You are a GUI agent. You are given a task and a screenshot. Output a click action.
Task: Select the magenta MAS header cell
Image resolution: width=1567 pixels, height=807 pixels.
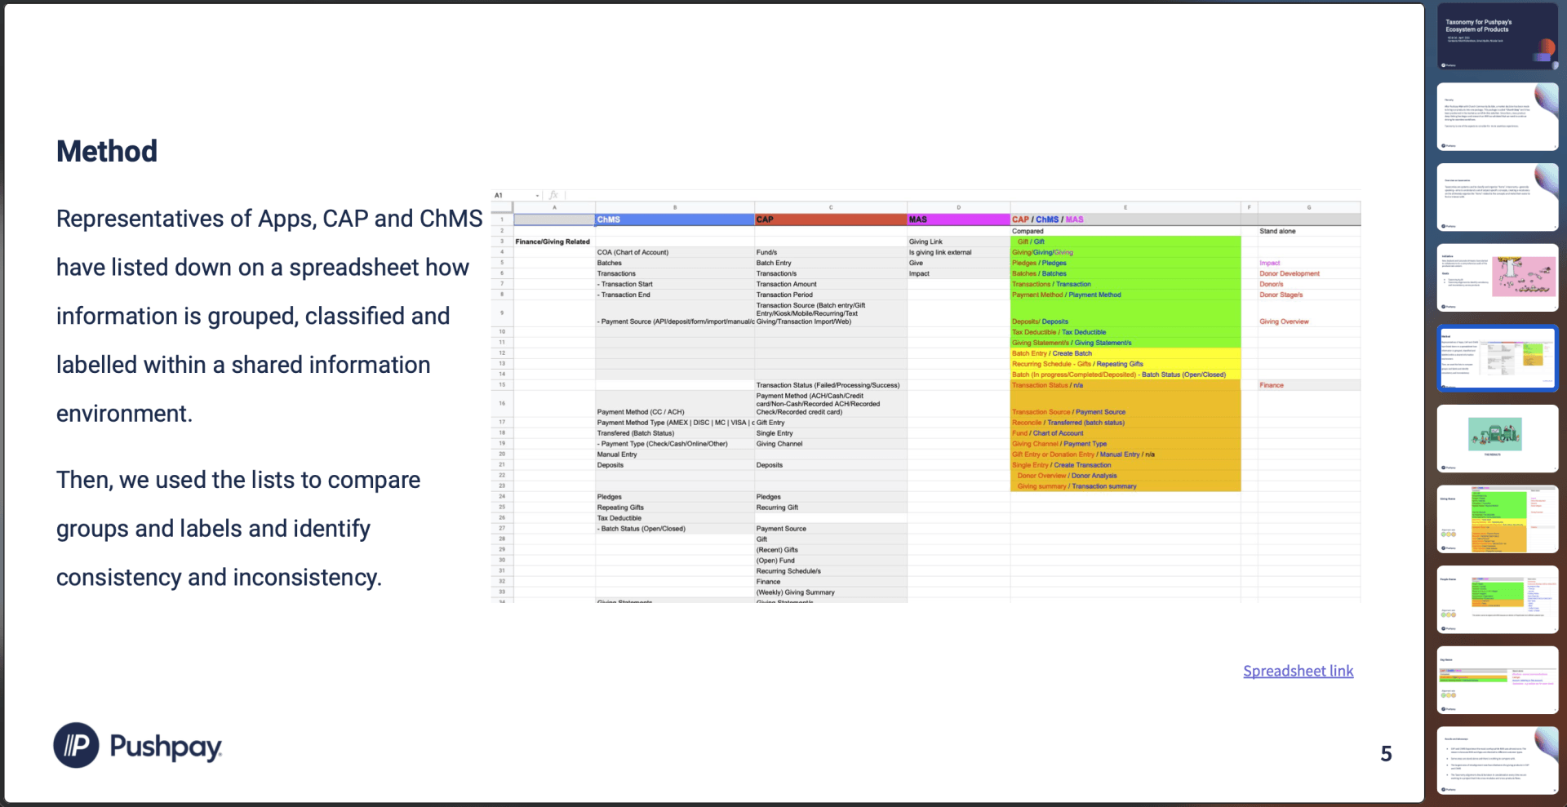click(959, 219)
